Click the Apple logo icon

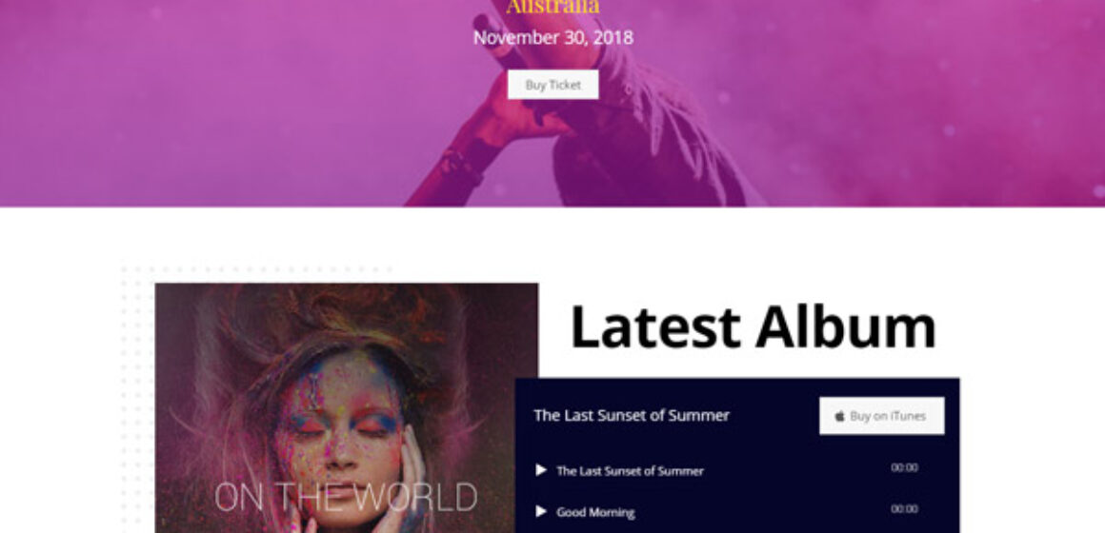839,416
